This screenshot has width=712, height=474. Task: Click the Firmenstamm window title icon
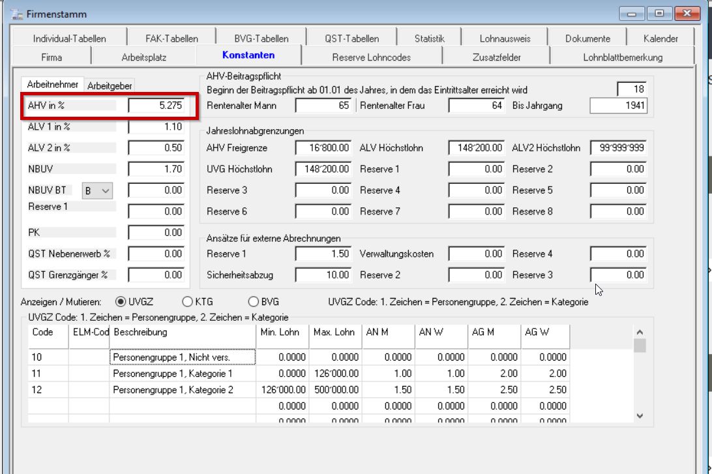pos(17,14)
